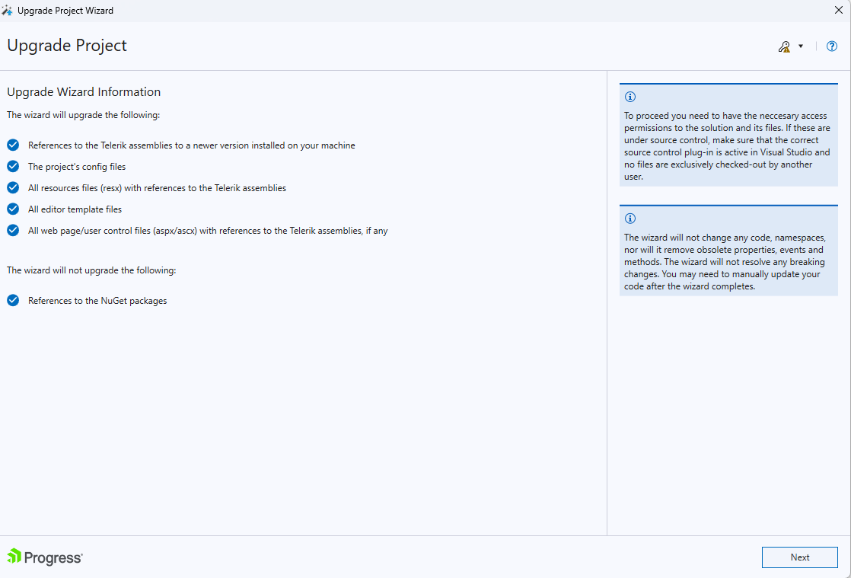
Task: Click the wizard icon in title bar
Action: (x=8, y=11)
